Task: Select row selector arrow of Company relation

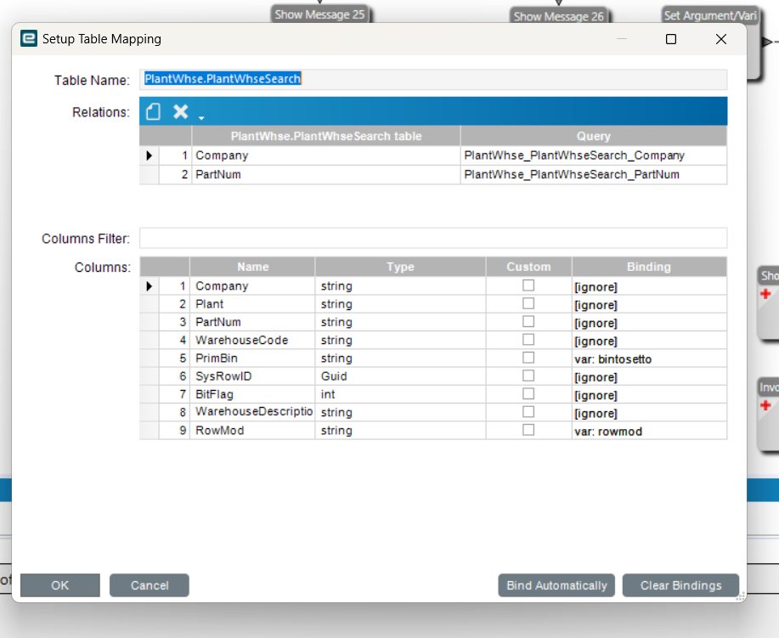Action: pos(149,155)
